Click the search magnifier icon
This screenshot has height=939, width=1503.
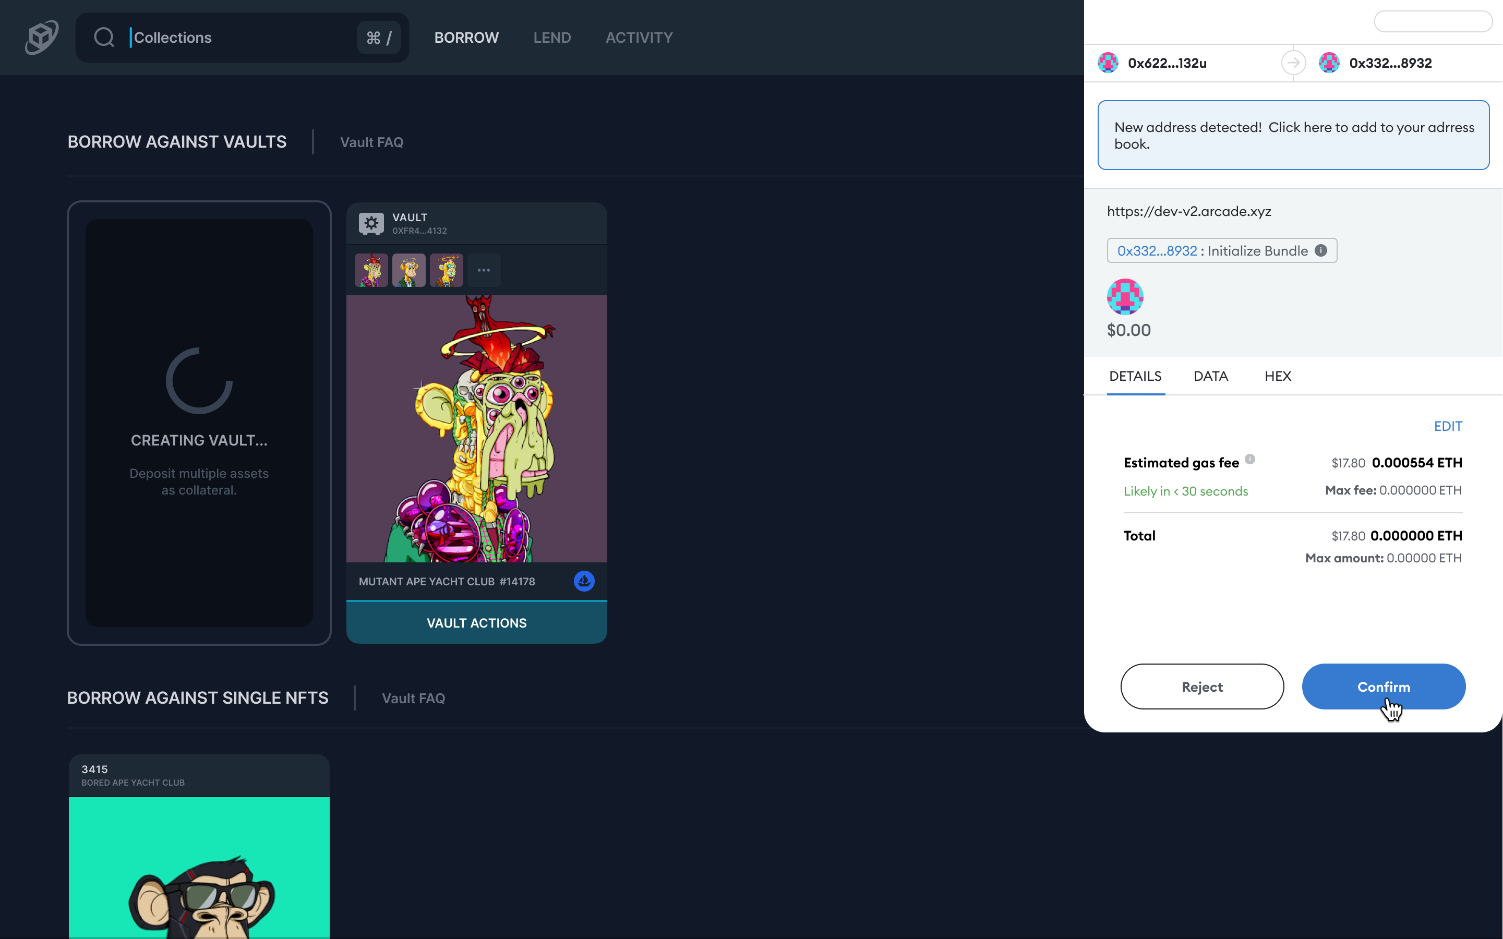[x=104, y=37]
